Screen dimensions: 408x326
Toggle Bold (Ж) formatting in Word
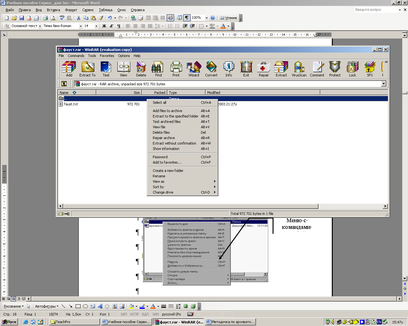pos(104,26)
